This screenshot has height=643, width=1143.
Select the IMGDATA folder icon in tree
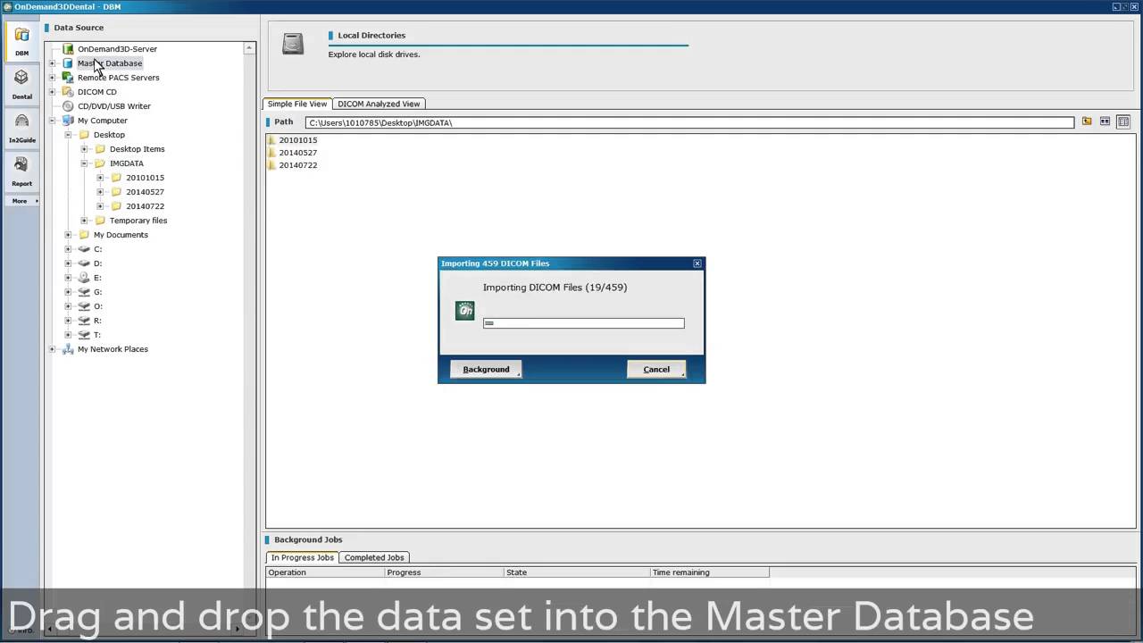pos(100,163)
